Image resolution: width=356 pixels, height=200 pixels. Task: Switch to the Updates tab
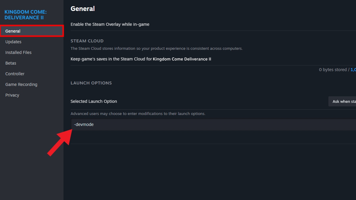pyautogui.click(x=13, y=41)
